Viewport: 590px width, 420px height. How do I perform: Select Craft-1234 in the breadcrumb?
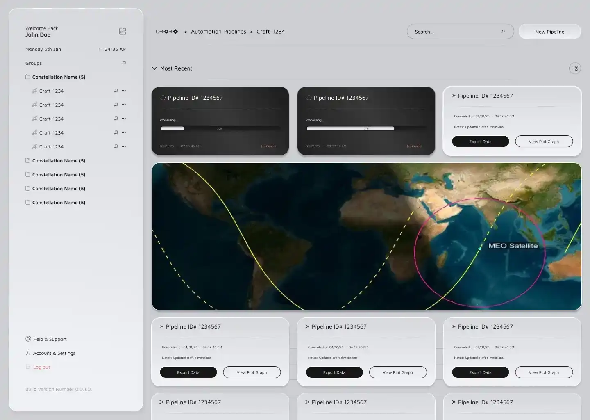point(270,32)
